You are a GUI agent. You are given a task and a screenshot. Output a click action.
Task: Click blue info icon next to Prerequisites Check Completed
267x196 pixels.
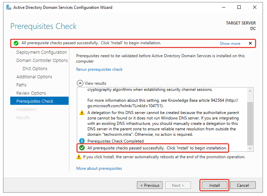(82, 141)
